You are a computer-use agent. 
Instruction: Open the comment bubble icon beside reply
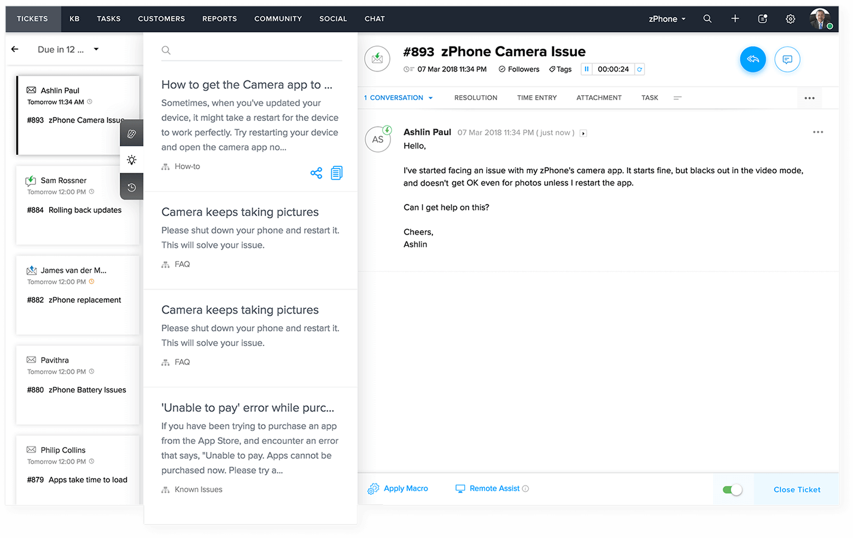787,59
